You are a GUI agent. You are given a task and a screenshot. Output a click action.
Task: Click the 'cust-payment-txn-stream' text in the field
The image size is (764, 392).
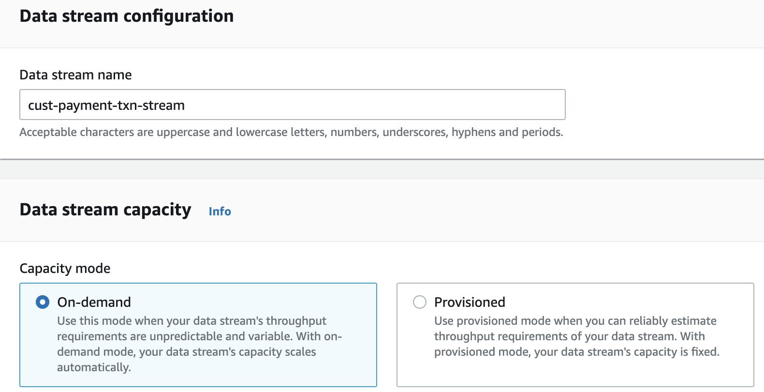pyautogui.click(x=106, y=106)
